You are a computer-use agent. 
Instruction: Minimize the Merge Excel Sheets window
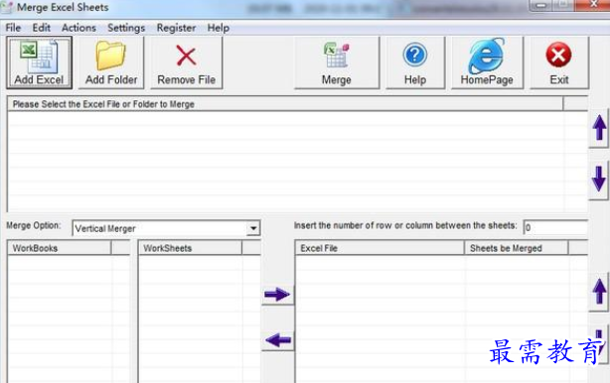tap(540, 5)
